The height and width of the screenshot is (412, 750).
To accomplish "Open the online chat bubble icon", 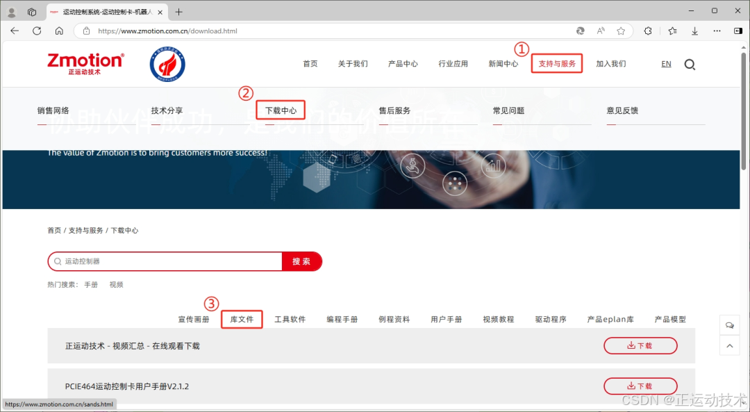I will click(729, 325).
